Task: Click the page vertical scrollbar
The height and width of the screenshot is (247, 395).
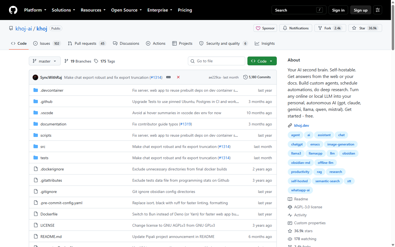Action: pyautogui.click(x=393, y=27)
